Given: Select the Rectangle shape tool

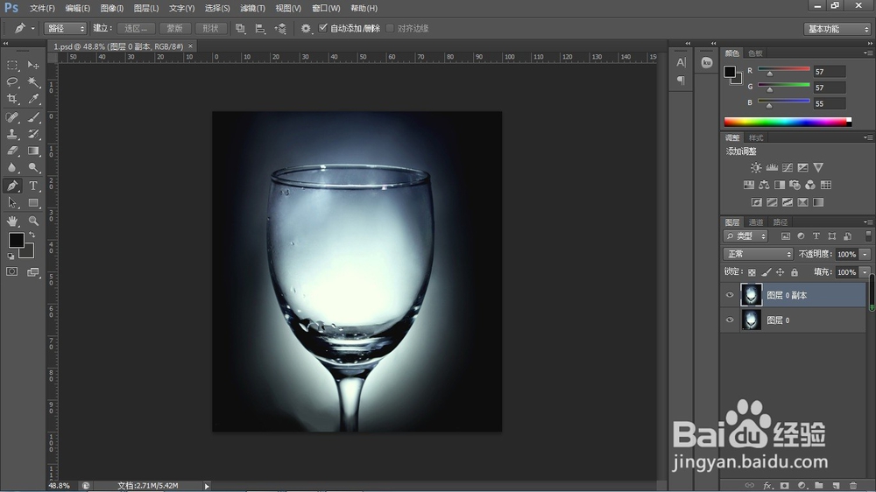Looking at the screenshot, I should [x=33, y=203].
